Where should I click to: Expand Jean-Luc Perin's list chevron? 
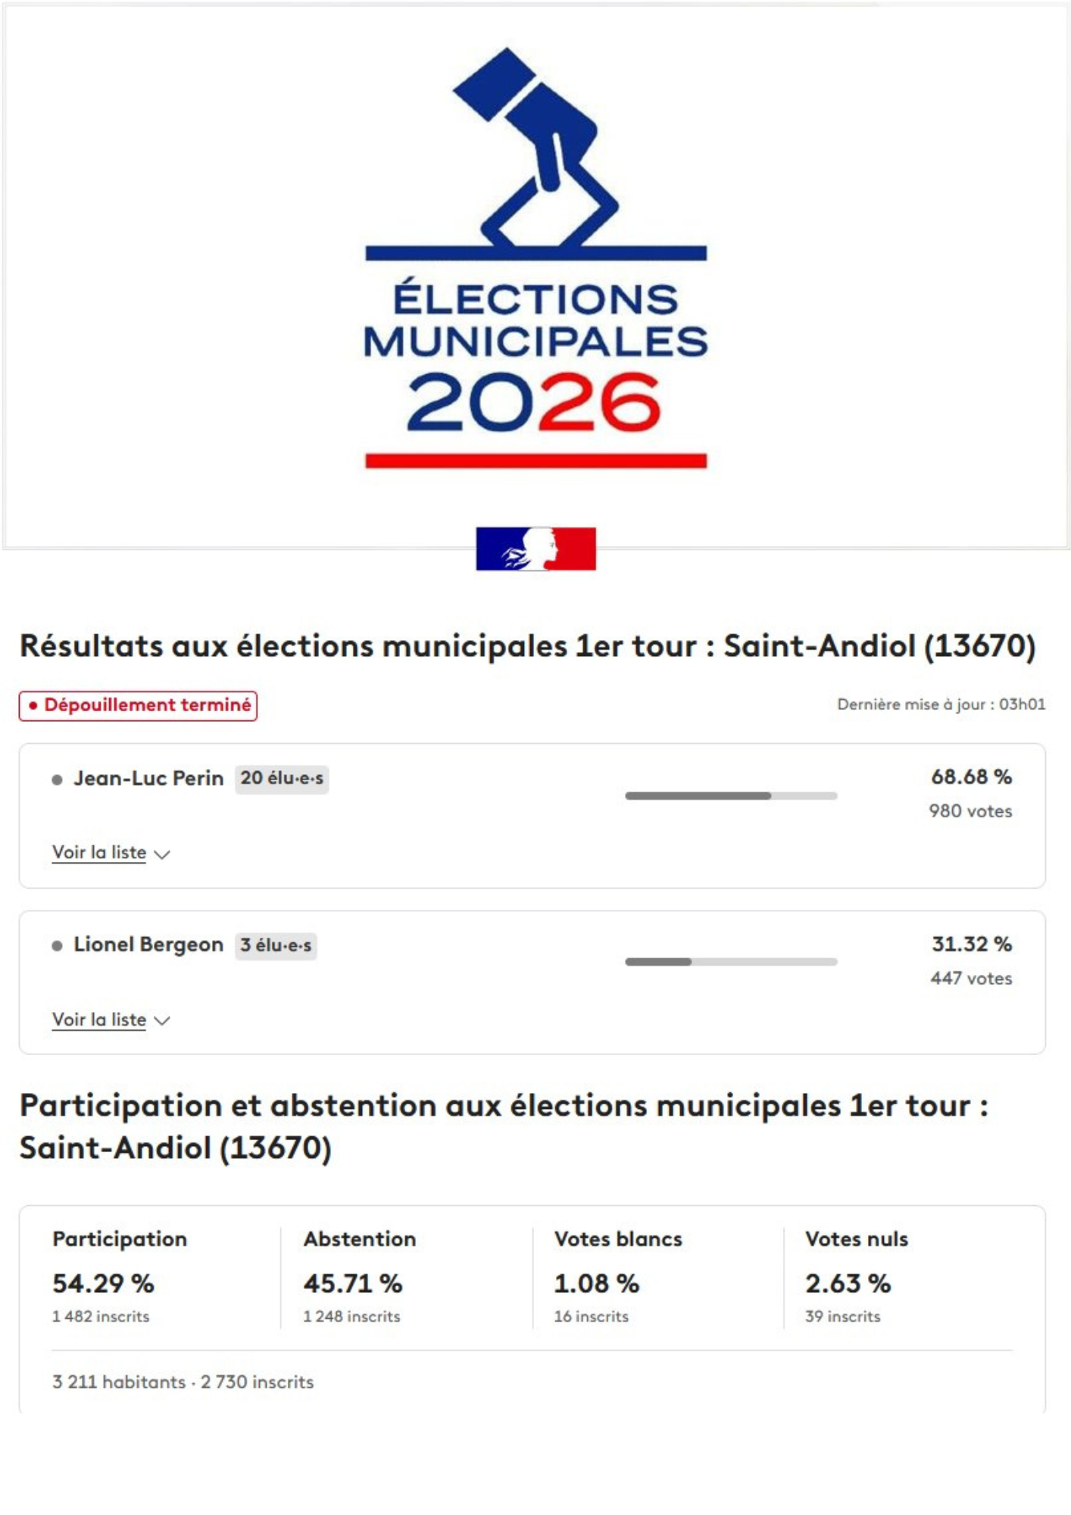162,854
